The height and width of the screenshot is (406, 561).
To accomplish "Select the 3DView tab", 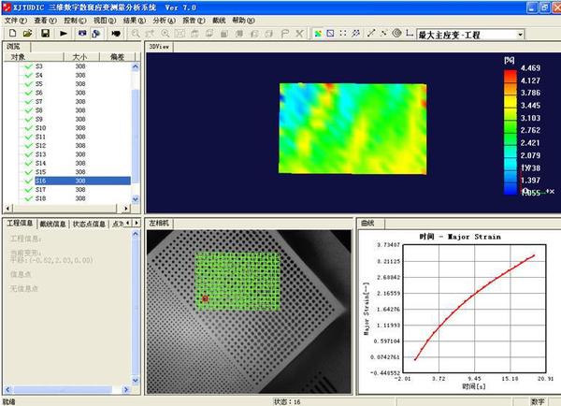I will pos(159,47).
